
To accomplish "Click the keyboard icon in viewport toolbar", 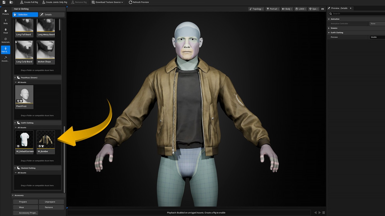I will 323,9.
